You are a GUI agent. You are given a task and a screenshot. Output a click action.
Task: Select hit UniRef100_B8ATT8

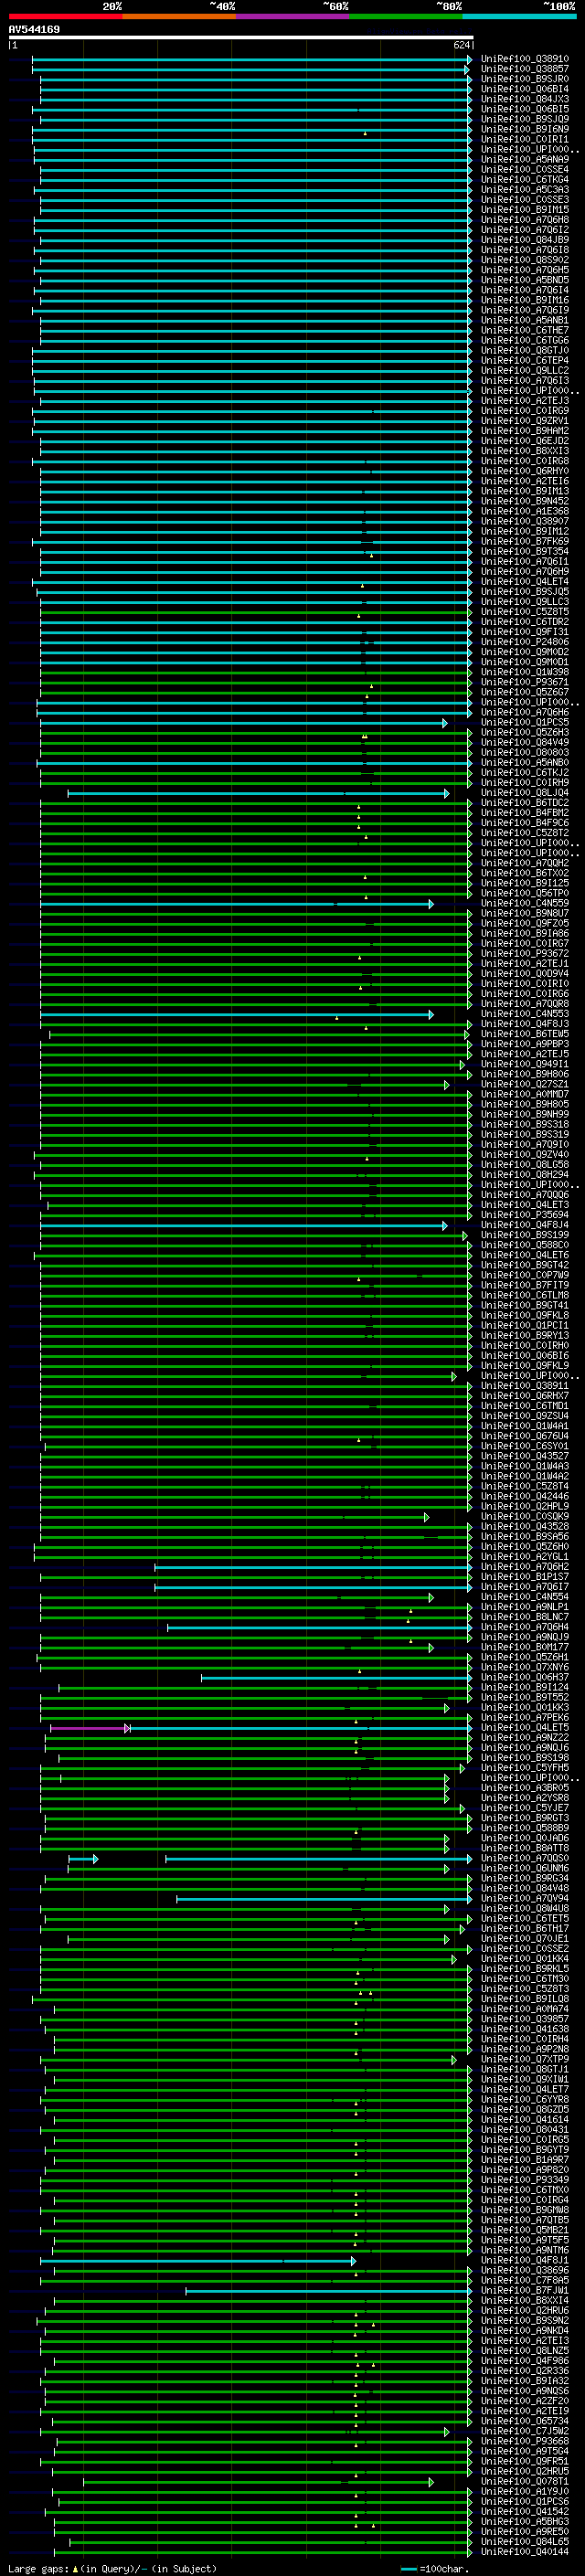[x=524, y=1848]
